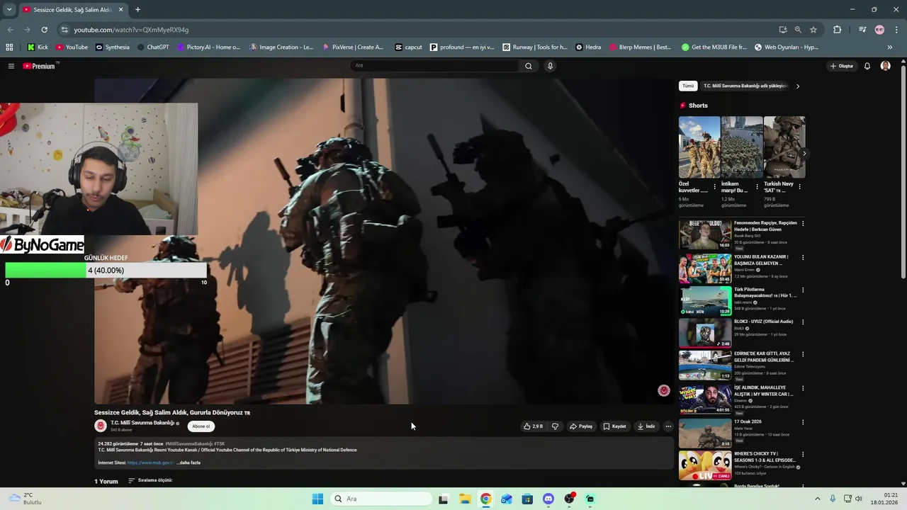Open the YouTube hamburger guide menu
Viewport: 907px width, 510px height.
[11, 66]
